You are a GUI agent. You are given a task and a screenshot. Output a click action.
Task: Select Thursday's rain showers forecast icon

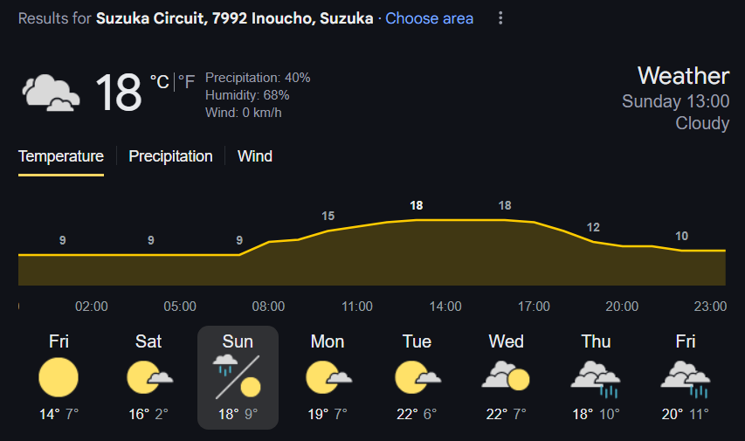click(x=596, y=379)
